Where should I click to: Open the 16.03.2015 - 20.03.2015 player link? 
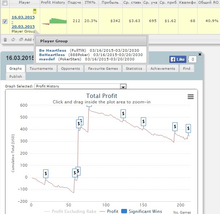click(23, 22)
